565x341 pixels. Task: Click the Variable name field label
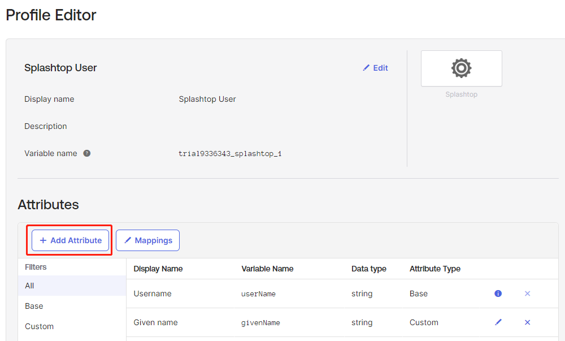point(50,153)
